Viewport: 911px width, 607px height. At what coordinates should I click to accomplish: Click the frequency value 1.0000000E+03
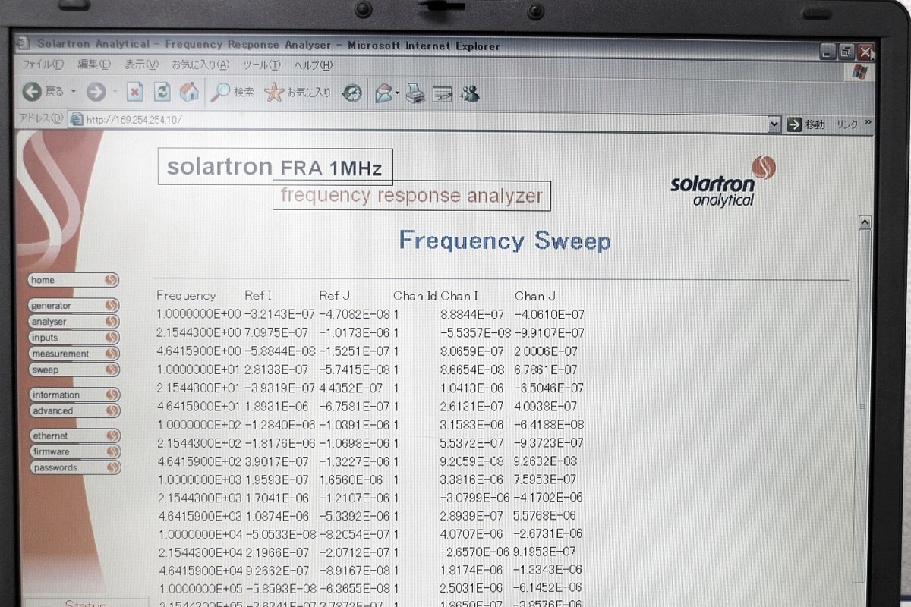coord(199,480)
